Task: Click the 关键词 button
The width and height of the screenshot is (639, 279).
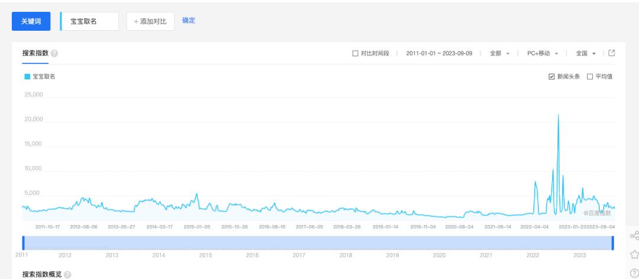Action: pyautogui.click(x=32, y=21)
